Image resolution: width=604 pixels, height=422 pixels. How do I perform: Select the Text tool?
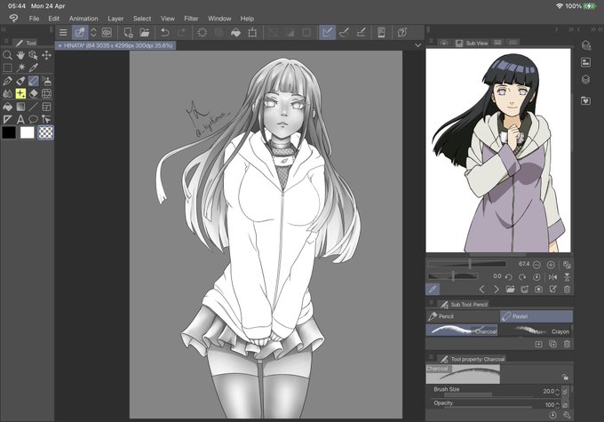20,119
